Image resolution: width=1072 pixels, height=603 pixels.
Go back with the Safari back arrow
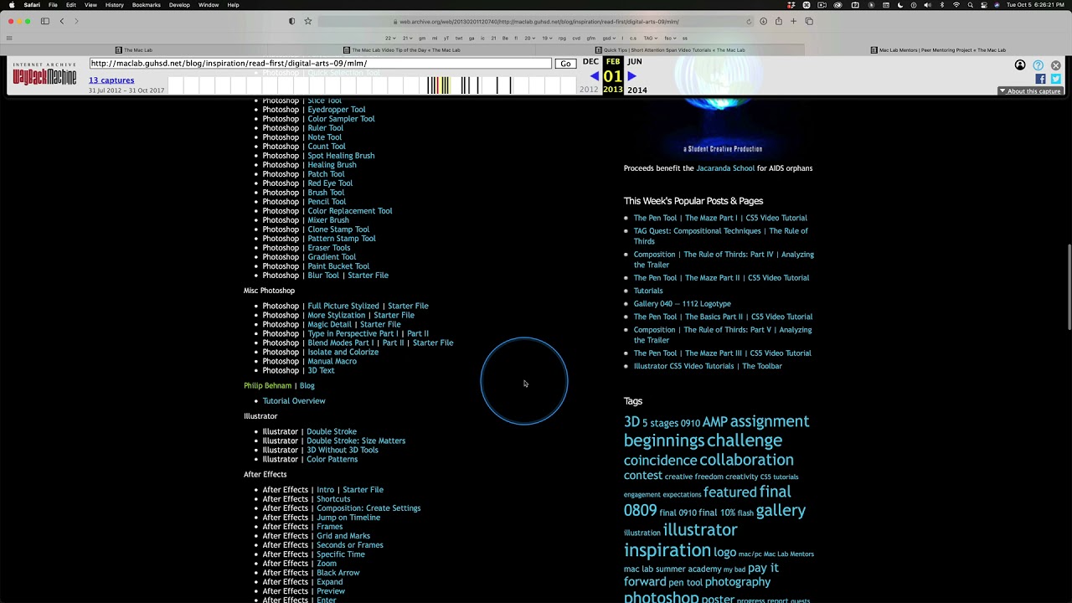62,21
